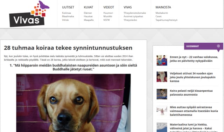Open thumbnail for balettihameessa article

pos(162,111)
